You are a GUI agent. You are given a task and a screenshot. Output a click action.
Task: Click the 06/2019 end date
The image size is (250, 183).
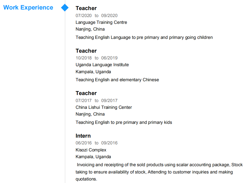point(109,58)
